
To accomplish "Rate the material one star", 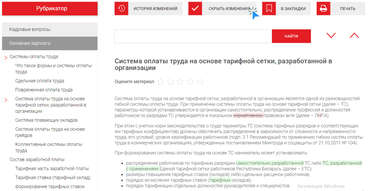I will [x=160, y=82].
